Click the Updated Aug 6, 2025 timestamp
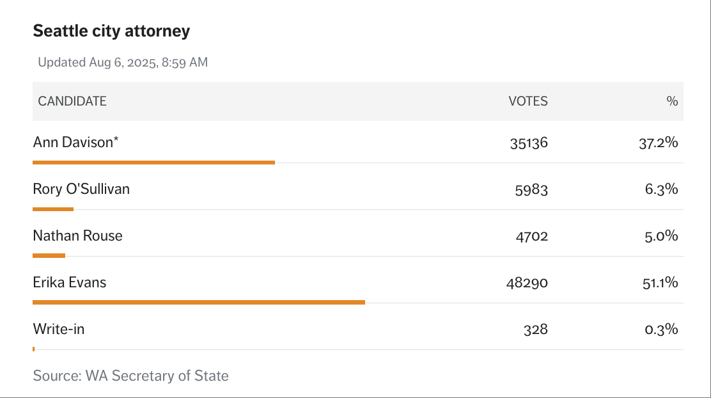 [123, 63]
